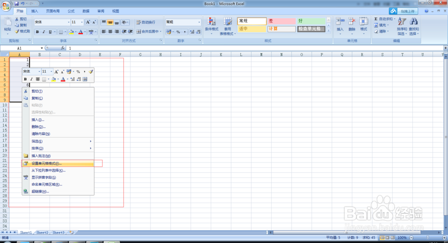Screen dimensions: 448x243
Task: Switch to the 页面布局 ribbon tab
Action: tap(53, 11)
